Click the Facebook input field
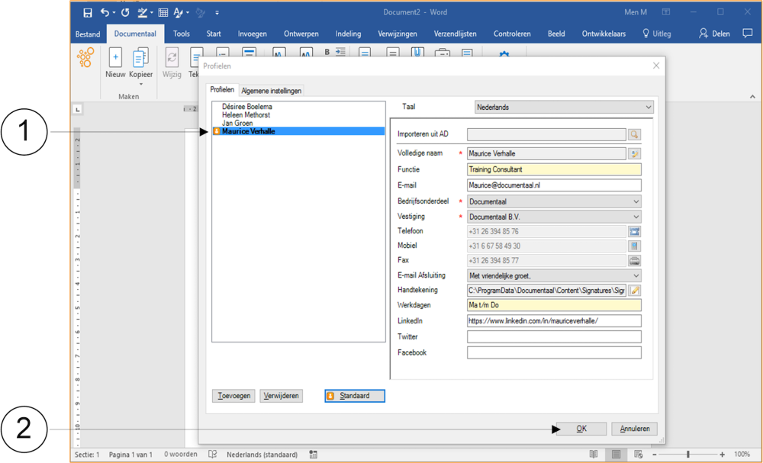This screenshot has width=763, height=463. click(554, 352)
